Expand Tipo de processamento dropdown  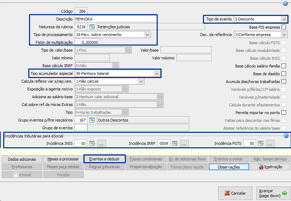pos(147,35)
